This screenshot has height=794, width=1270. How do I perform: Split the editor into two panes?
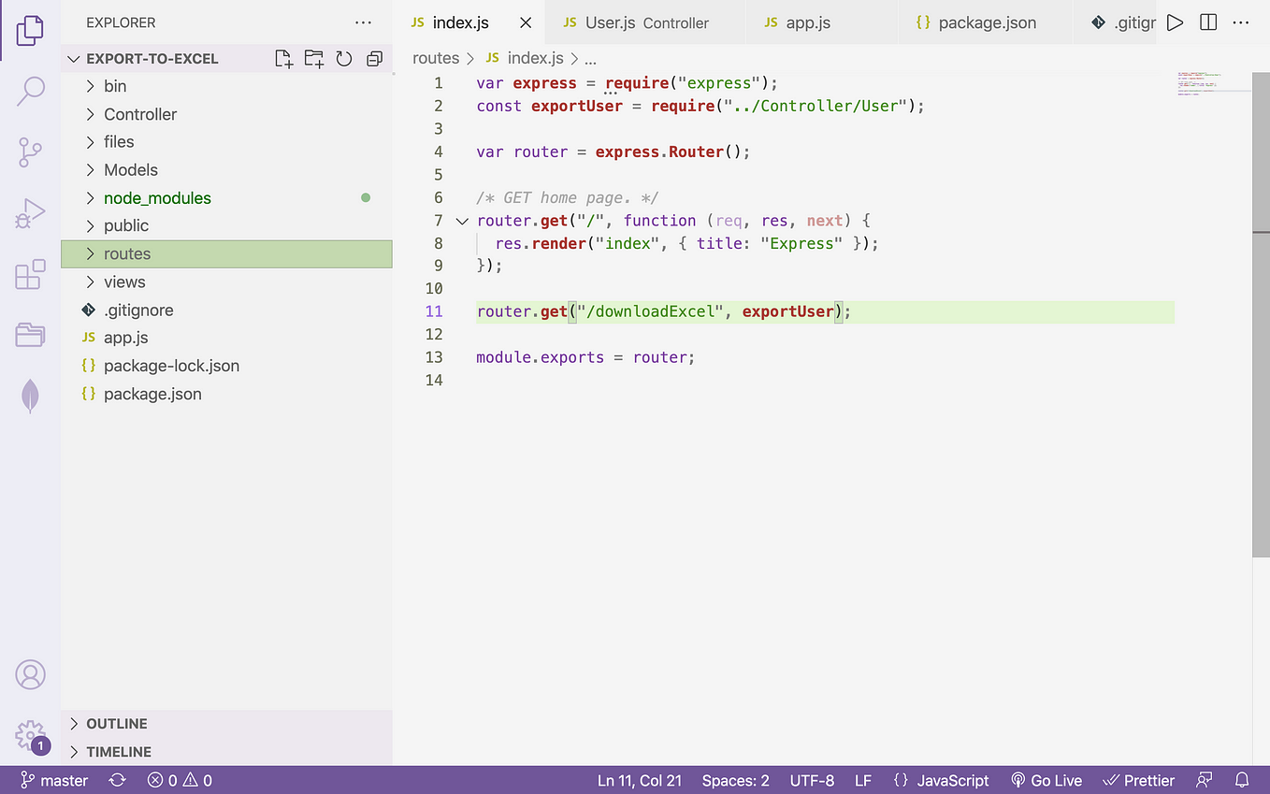[1207, 22]
